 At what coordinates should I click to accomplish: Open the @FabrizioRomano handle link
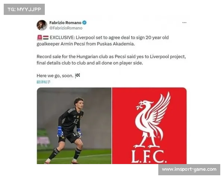[x=66, y=28]
